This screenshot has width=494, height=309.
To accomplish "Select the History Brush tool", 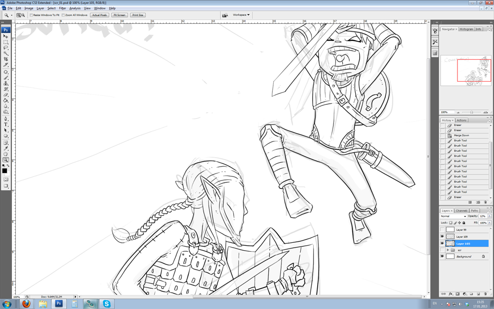I will point(5,89).
